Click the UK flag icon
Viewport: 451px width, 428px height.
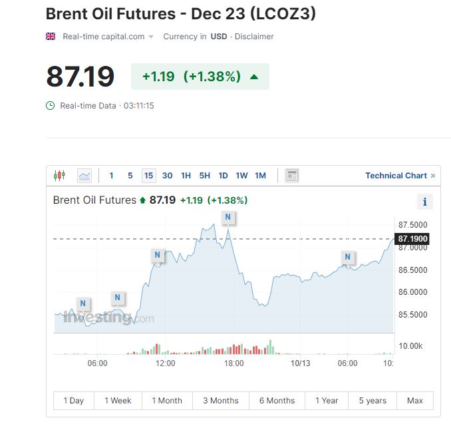coord(51,37)
